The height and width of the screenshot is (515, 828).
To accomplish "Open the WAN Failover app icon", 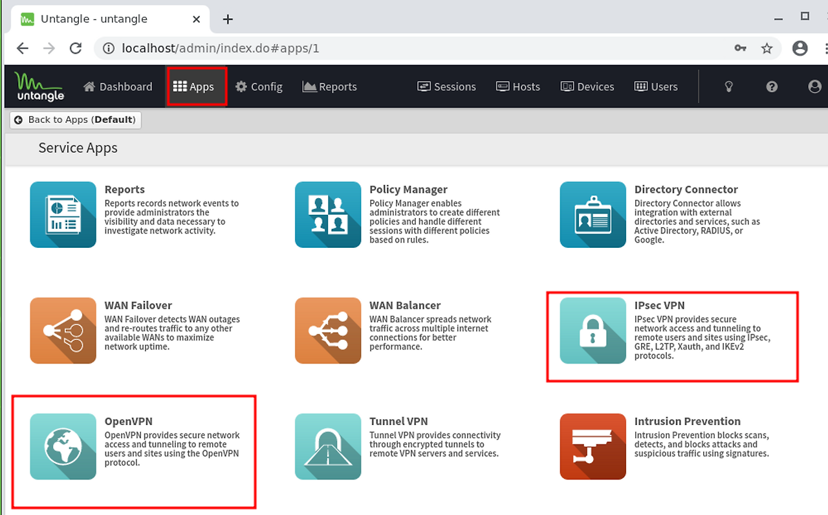I will [63, 330].
